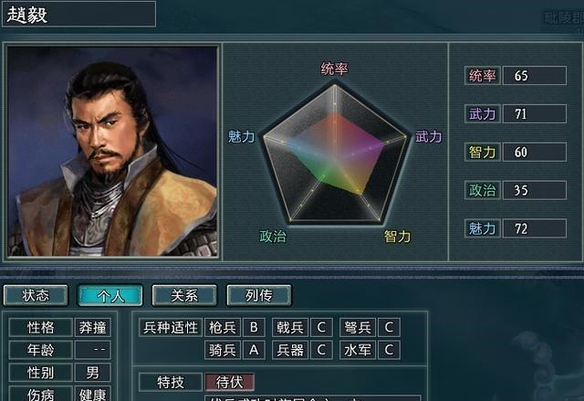Select the 智力 stat label
This screenshot has width=584, height=401.
(483, 152)
